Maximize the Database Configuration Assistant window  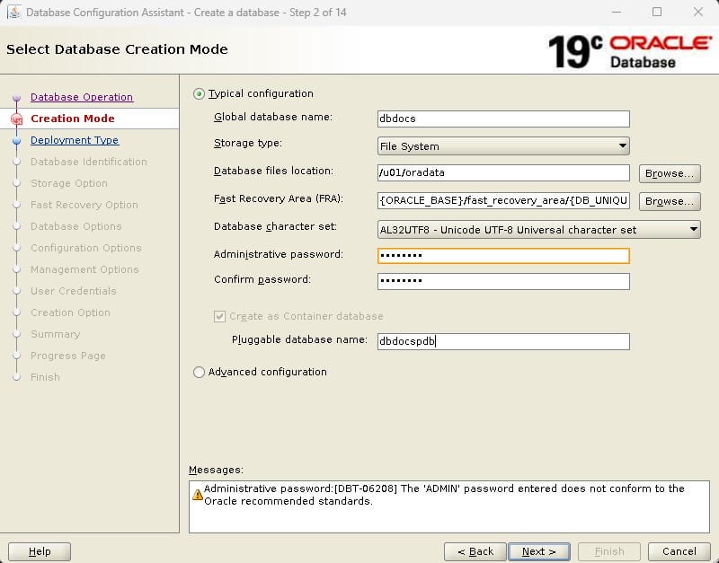tap(657, 12)
